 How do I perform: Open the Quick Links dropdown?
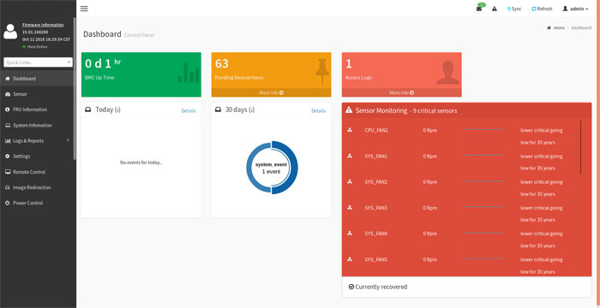[x=38, y=62]
